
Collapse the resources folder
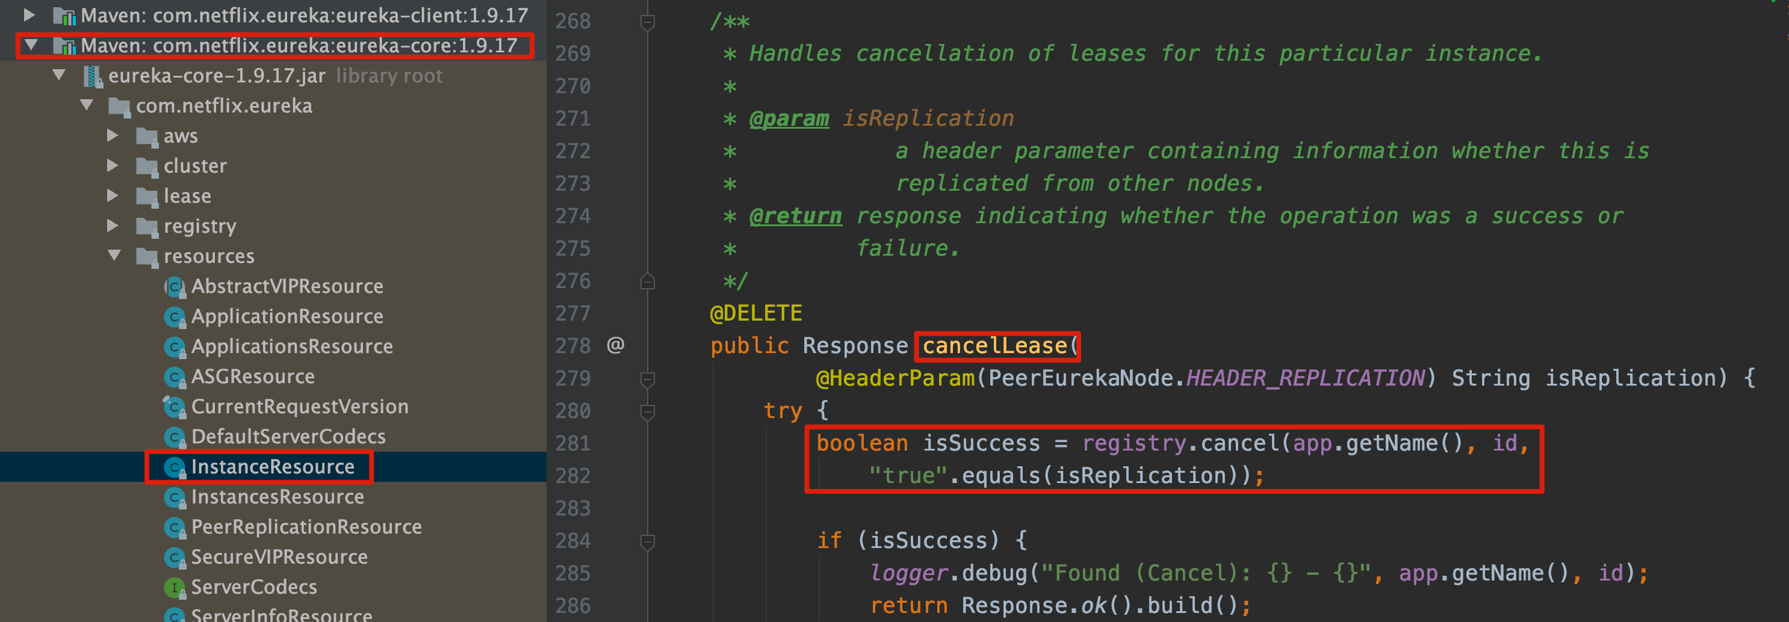click(114, 256)
